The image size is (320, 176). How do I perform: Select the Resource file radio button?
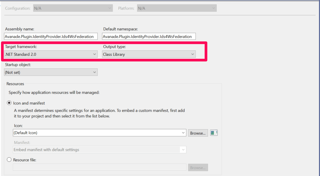[x=10, y=160]
